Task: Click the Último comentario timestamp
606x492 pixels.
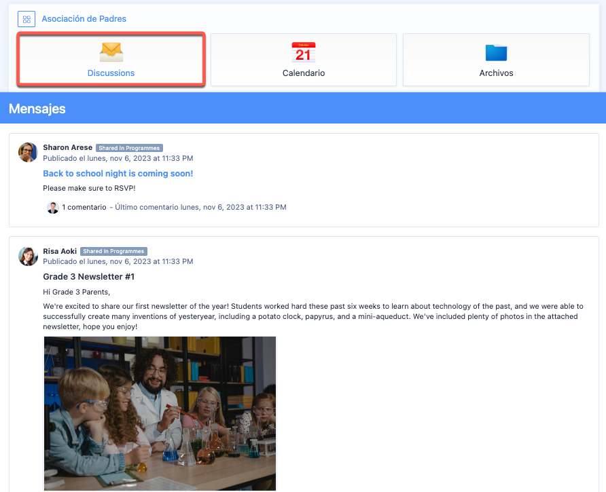Action: click(x=200, y=207)
